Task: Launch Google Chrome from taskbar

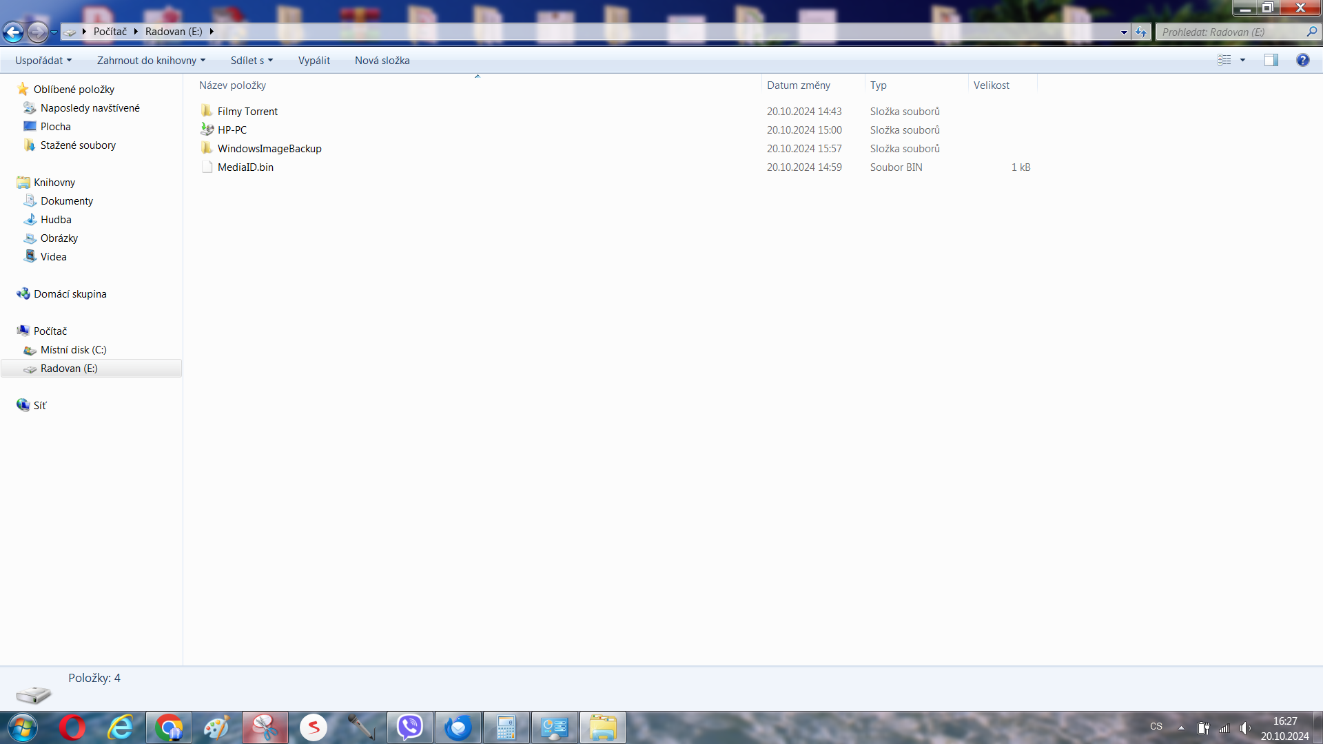Action: pyautogui.click(x=169, y=727)
